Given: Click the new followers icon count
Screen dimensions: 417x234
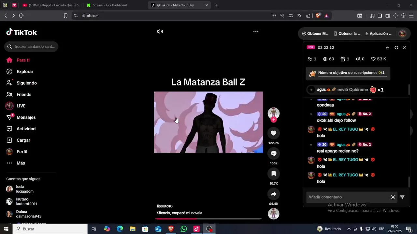Looking at the screenshot, I should (x=360, y=59).
